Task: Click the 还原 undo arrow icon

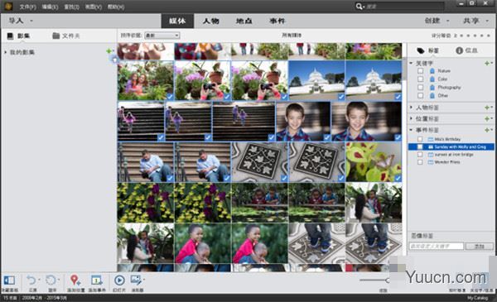Action: 31,280
